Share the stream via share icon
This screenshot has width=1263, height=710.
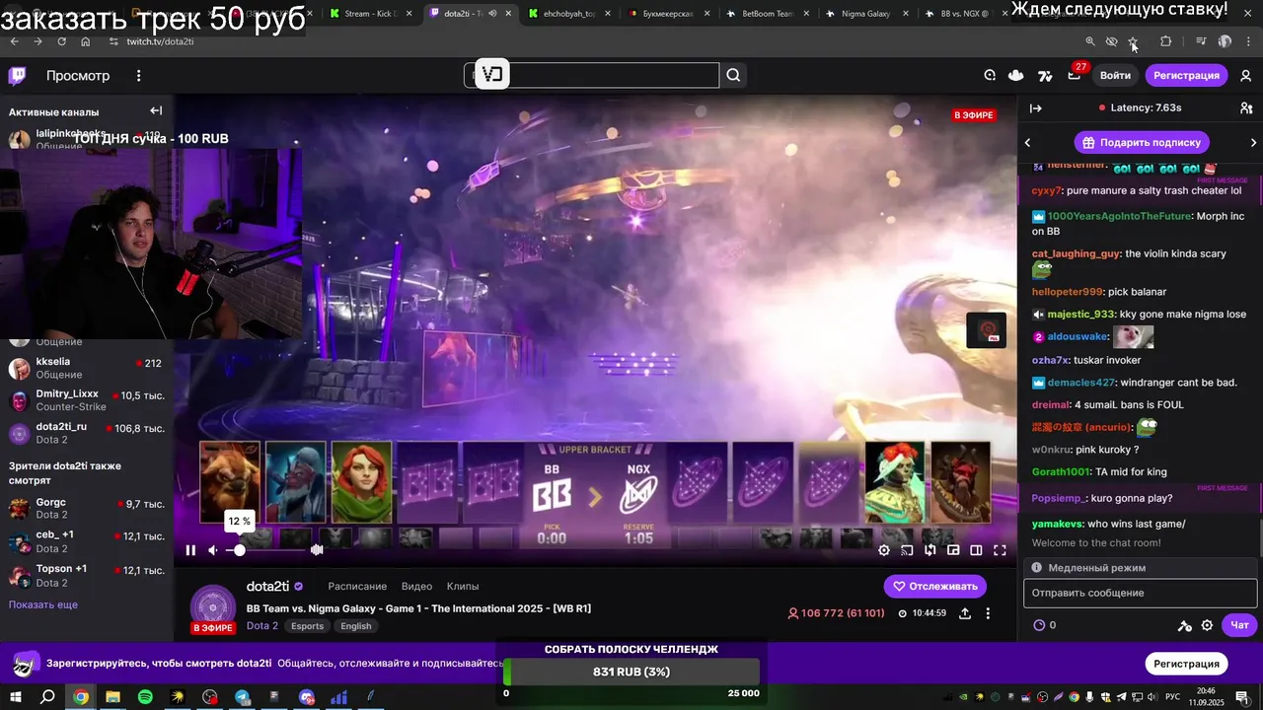964,612
